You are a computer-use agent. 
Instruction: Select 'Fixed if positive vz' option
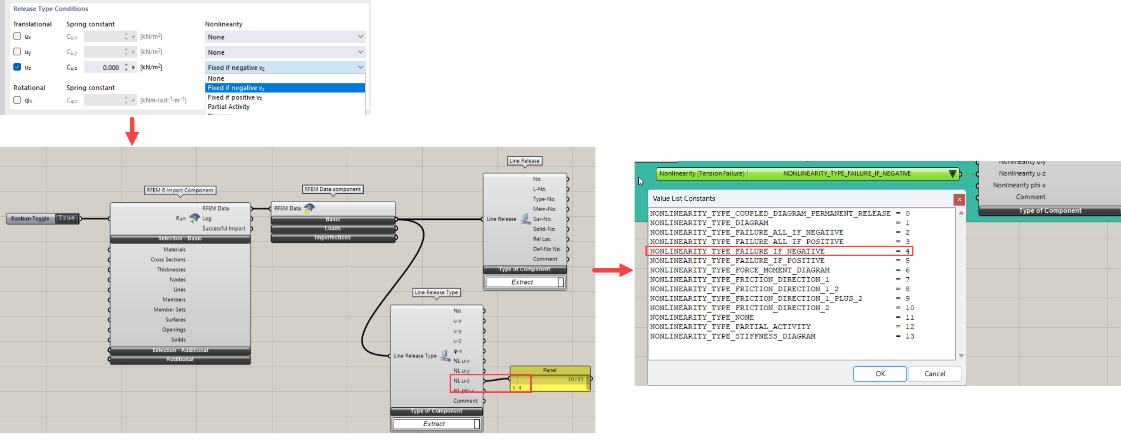coord(235,98)
